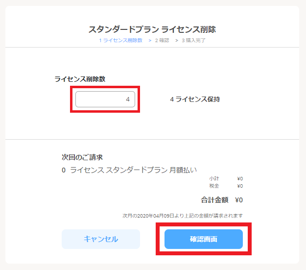Viewport: 306px width, 270px height.
Task: Click the ライセンス削除数 field label
Action: 80,79
